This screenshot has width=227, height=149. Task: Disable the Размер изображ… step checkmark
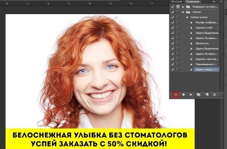[x=173, y=22]
